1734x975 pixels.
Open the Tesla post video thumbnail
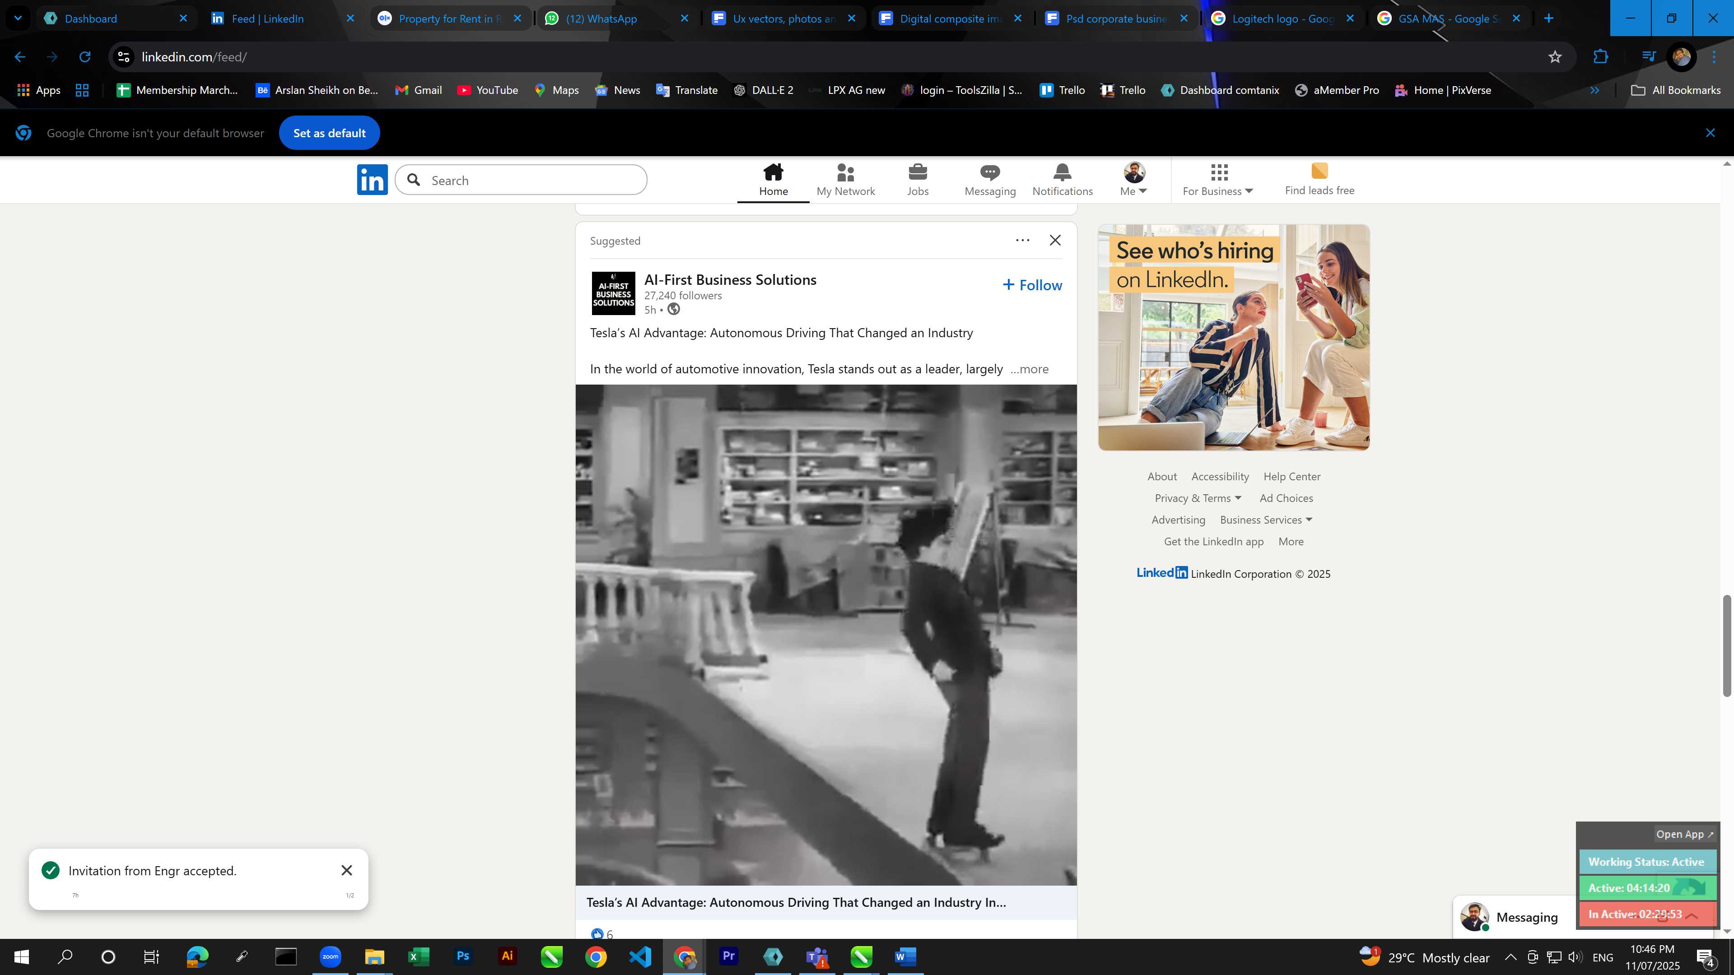(826, 635)
